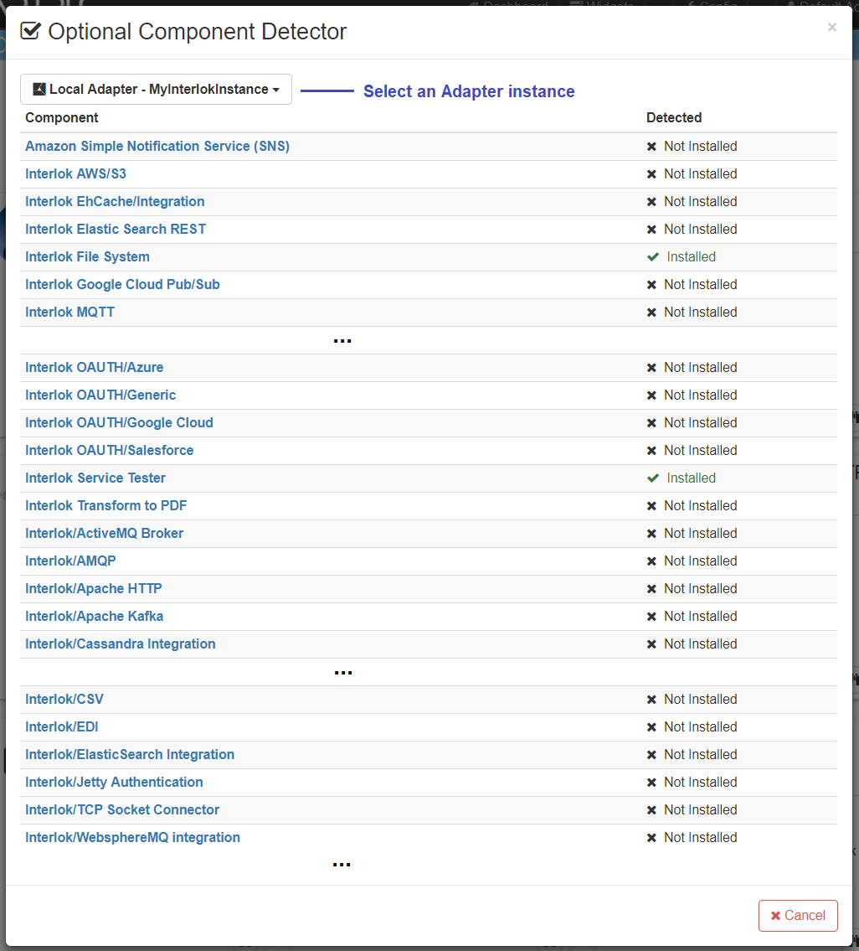
Task: Open the Interlok/Jetty Authentication link
Action: pyautogui.click(x=114, y=783)
